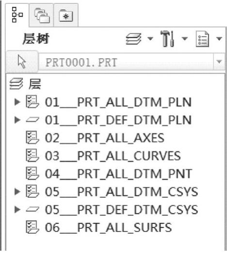Expand 01___PRT_DEF_DTM_PLN layer
This screenshot has height=256, width=227.
[x=17, y=120]
